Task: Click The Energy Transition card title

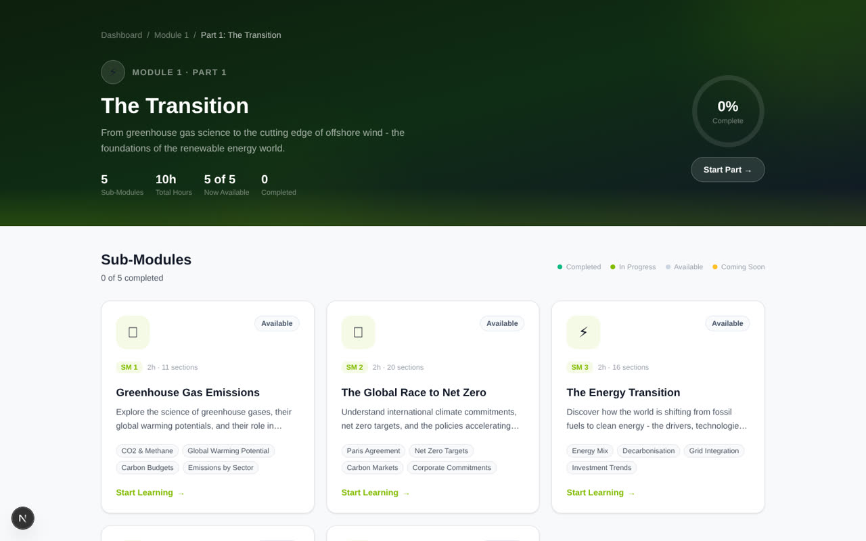Action: pos(623,392)
